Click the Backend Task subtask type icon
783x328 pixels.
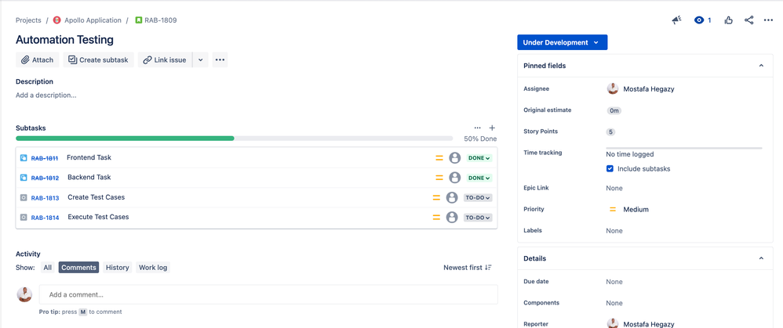[x=24, y=178]
